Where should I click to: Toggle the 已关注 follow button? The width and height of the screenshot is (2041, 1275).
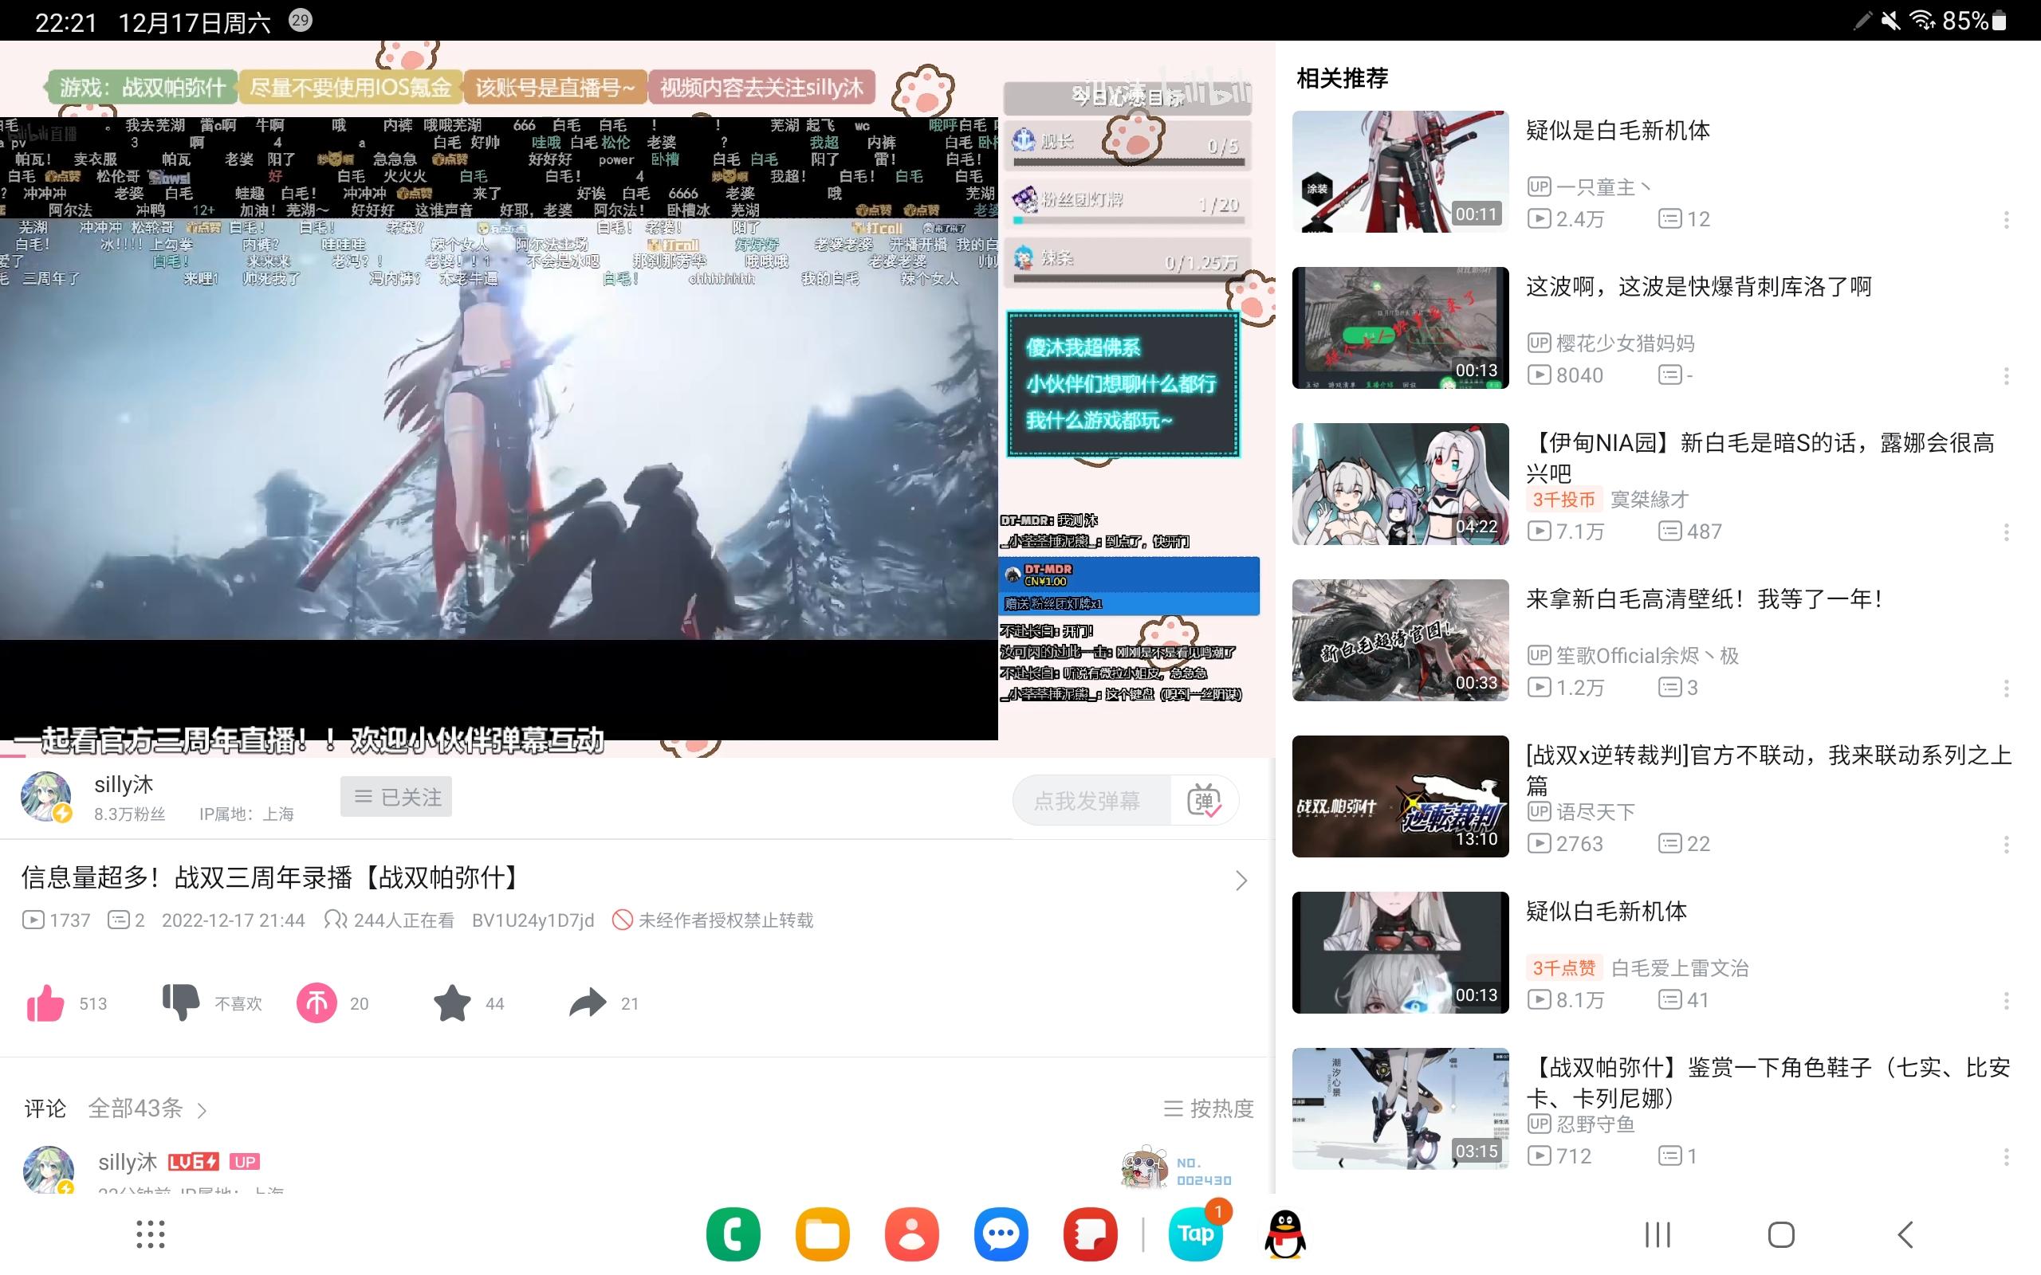(x=396, y=797)
